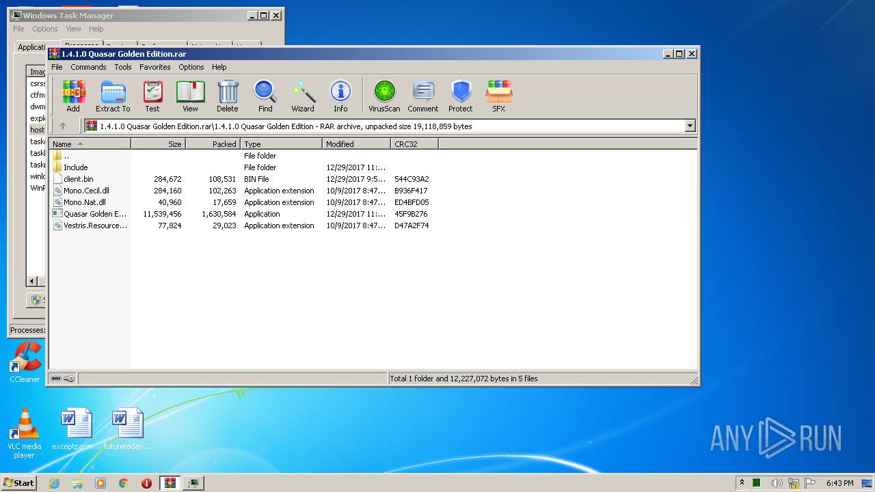Open the WinRAR File menu
Viewport: 875px width, 492px height.
57,67
